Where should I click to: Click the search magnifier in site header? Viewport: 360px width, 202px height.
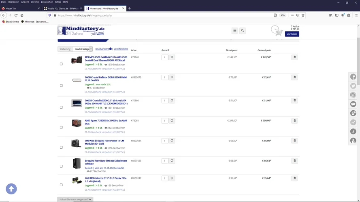242,31
